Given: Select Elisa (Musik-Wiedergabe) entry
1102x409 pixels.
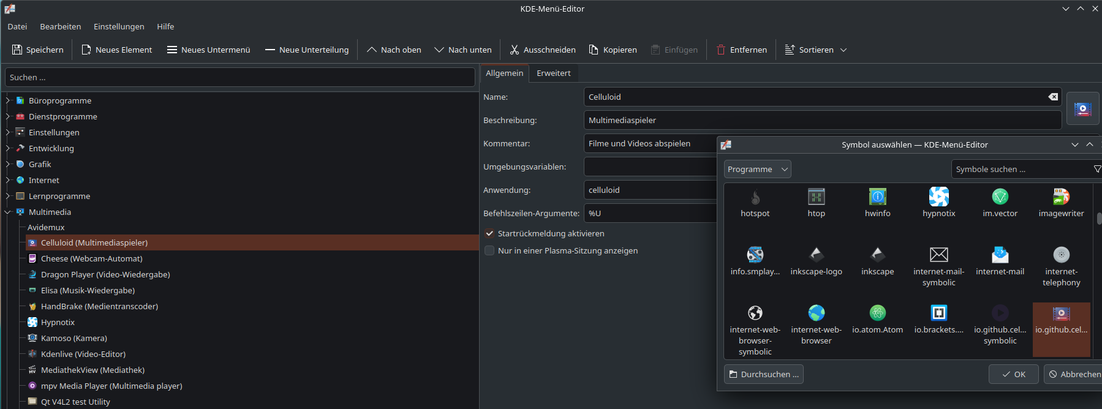Looking at the screenshot, I should [88, 290].
